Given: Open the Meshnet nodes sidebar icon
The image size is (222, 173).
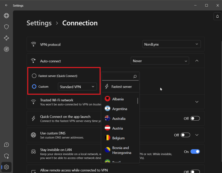Looking at the screenshot, I should click(6, 38).
